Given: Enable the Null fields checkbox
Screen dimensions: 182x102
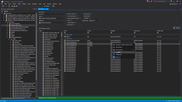Looking at the screenshot, I should pyautogui.click(x=83, y=18).
